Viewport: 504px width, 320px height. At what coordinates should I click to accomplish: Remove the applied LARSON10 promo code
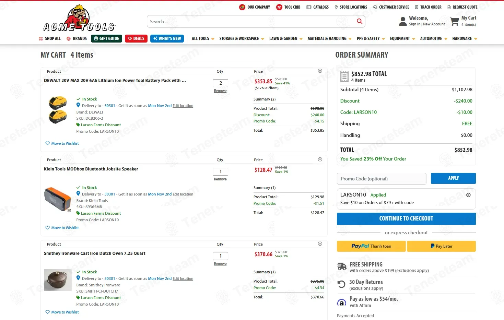(x=468, y=195)
